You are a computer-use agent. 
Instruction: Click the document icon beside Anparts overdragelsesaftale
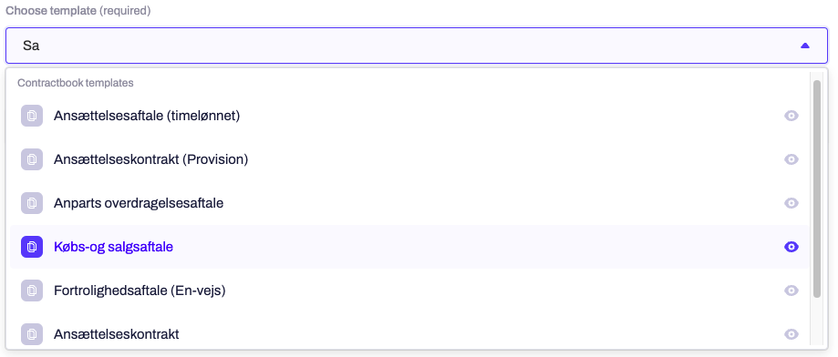pyautogui.click(x=32, y=203)
